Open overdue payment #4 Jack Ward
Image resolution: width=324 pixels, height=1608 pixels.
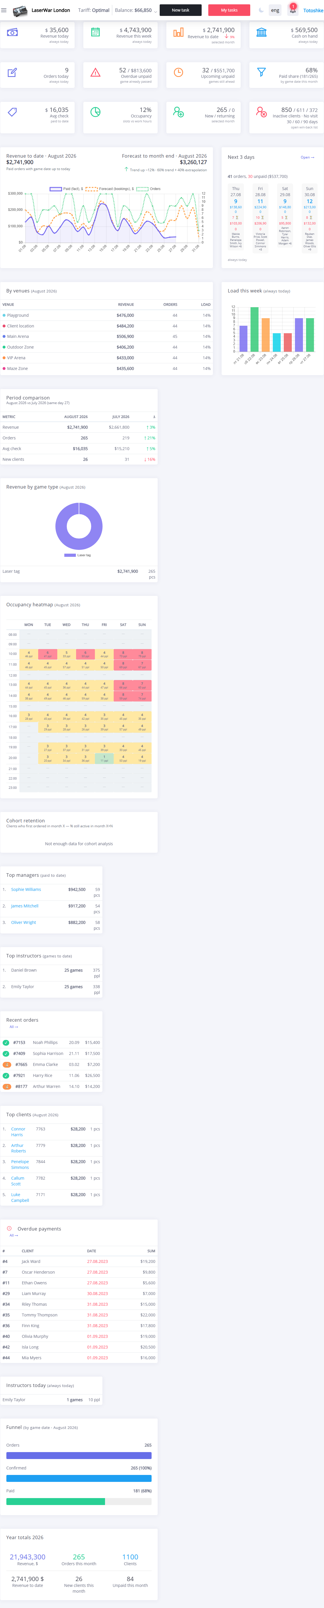79,1261
